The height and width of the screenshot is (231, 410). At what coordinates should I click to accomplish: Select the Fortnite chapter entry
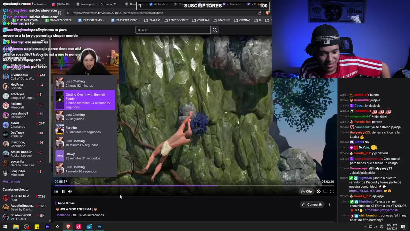coord(85,130)
